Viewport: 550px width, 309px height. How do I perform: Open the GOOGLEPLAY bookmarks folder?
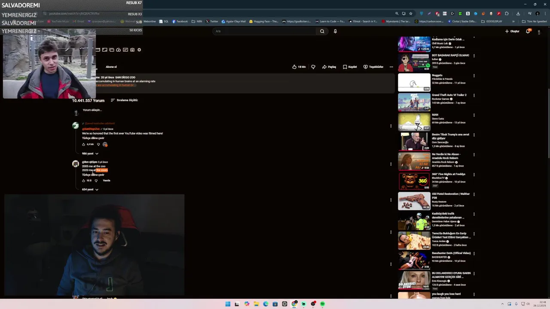tap(492, 21)
